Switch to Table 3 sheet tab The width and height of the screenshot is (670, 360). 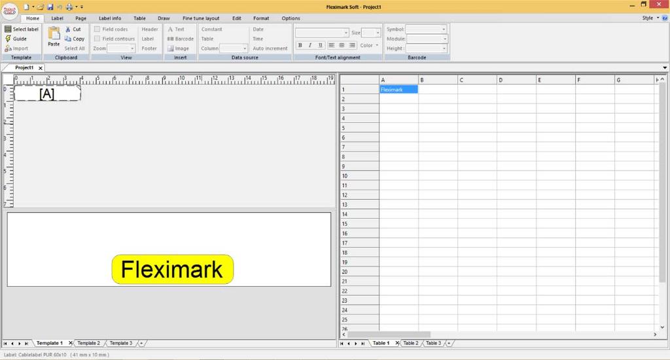coord(433,343)
